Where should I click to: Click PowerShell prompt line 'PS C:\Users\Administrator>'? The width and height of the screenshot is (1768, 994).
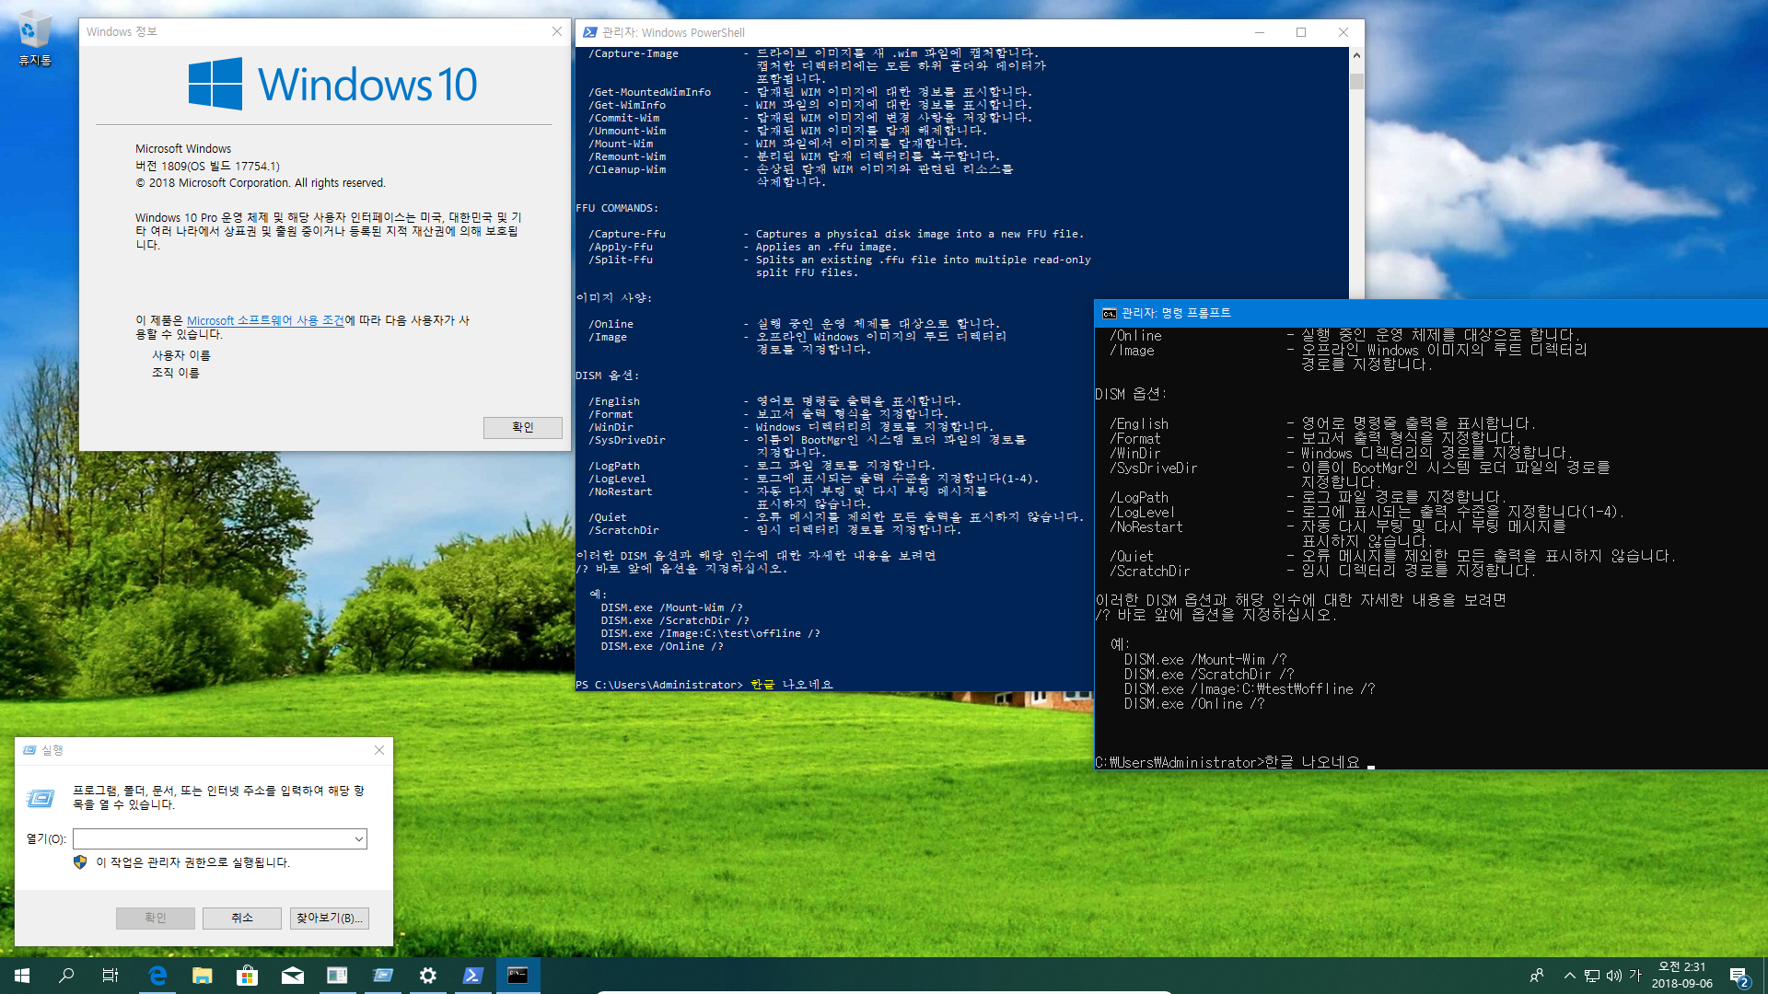tap(659, 685)
